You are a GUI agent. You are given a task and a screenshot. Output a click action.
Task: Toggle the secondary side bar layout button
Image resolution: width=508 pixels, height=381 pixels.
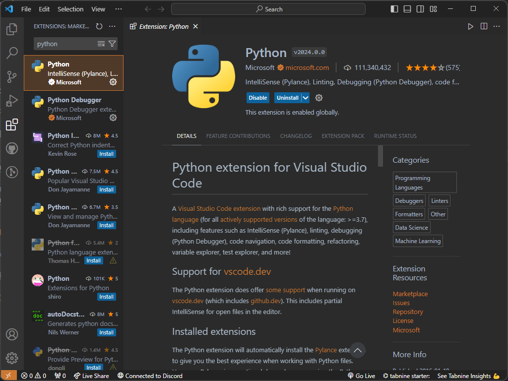tap(420, 9)
